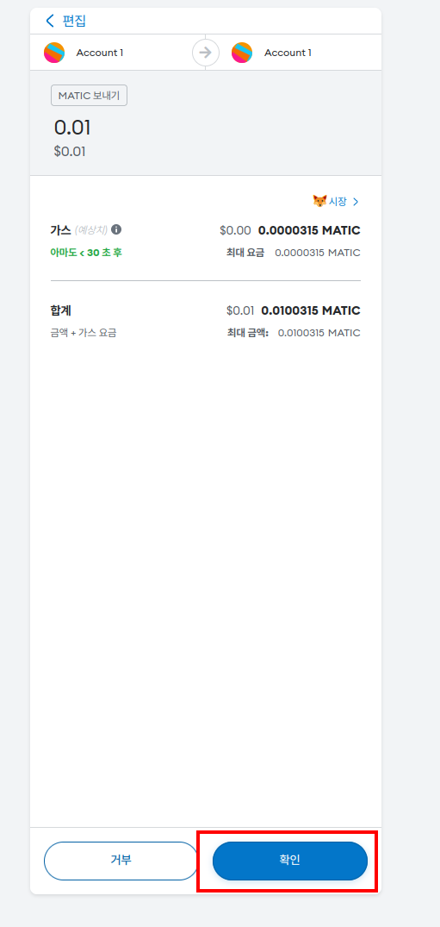Click the MetaMask fox icon beside 시장

click(x=319, y=201)
